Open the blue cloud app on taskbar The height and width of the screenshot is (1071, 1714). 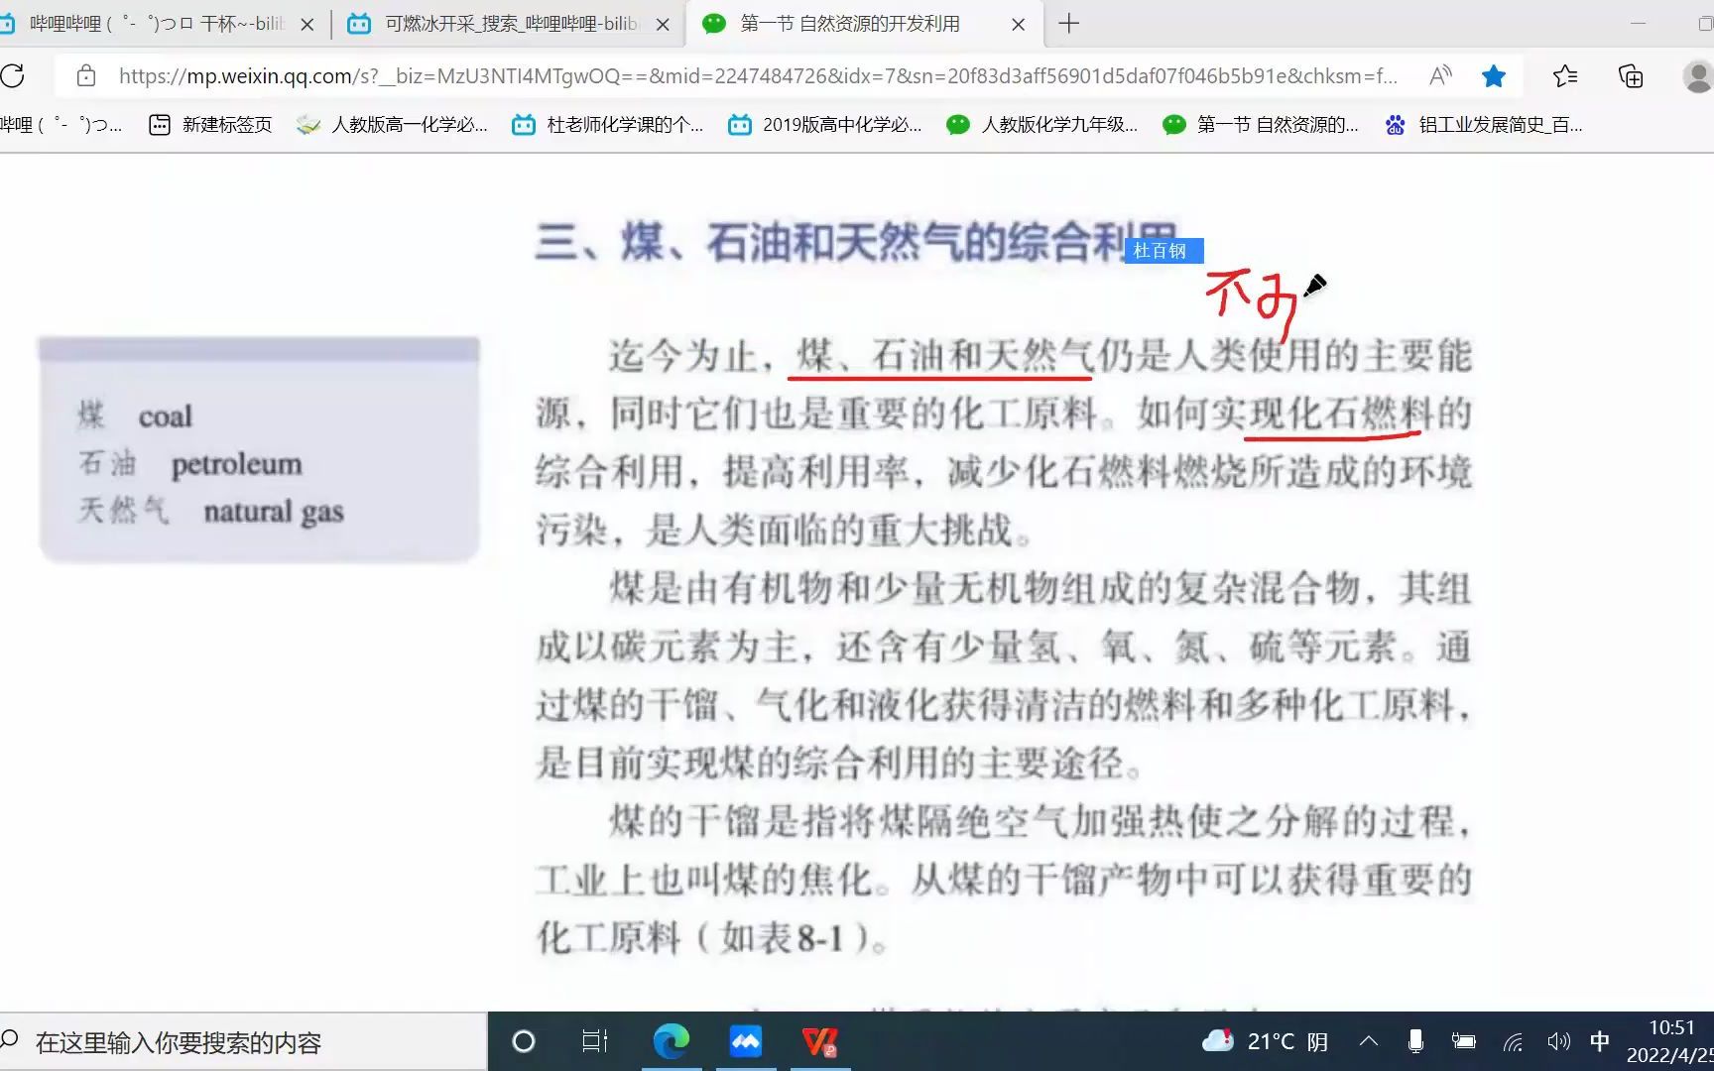click(x=746, y=1042)
